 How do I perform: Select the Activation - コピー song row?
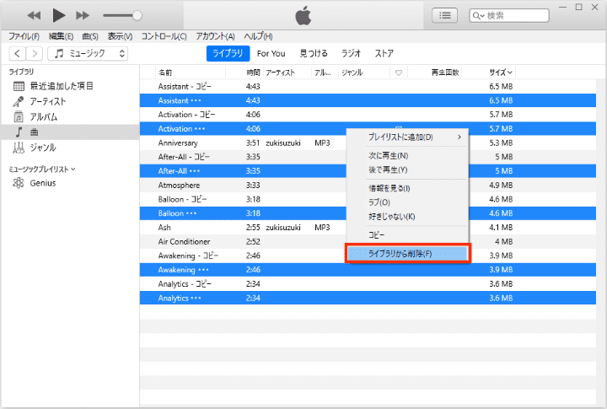tap(368, 115)
